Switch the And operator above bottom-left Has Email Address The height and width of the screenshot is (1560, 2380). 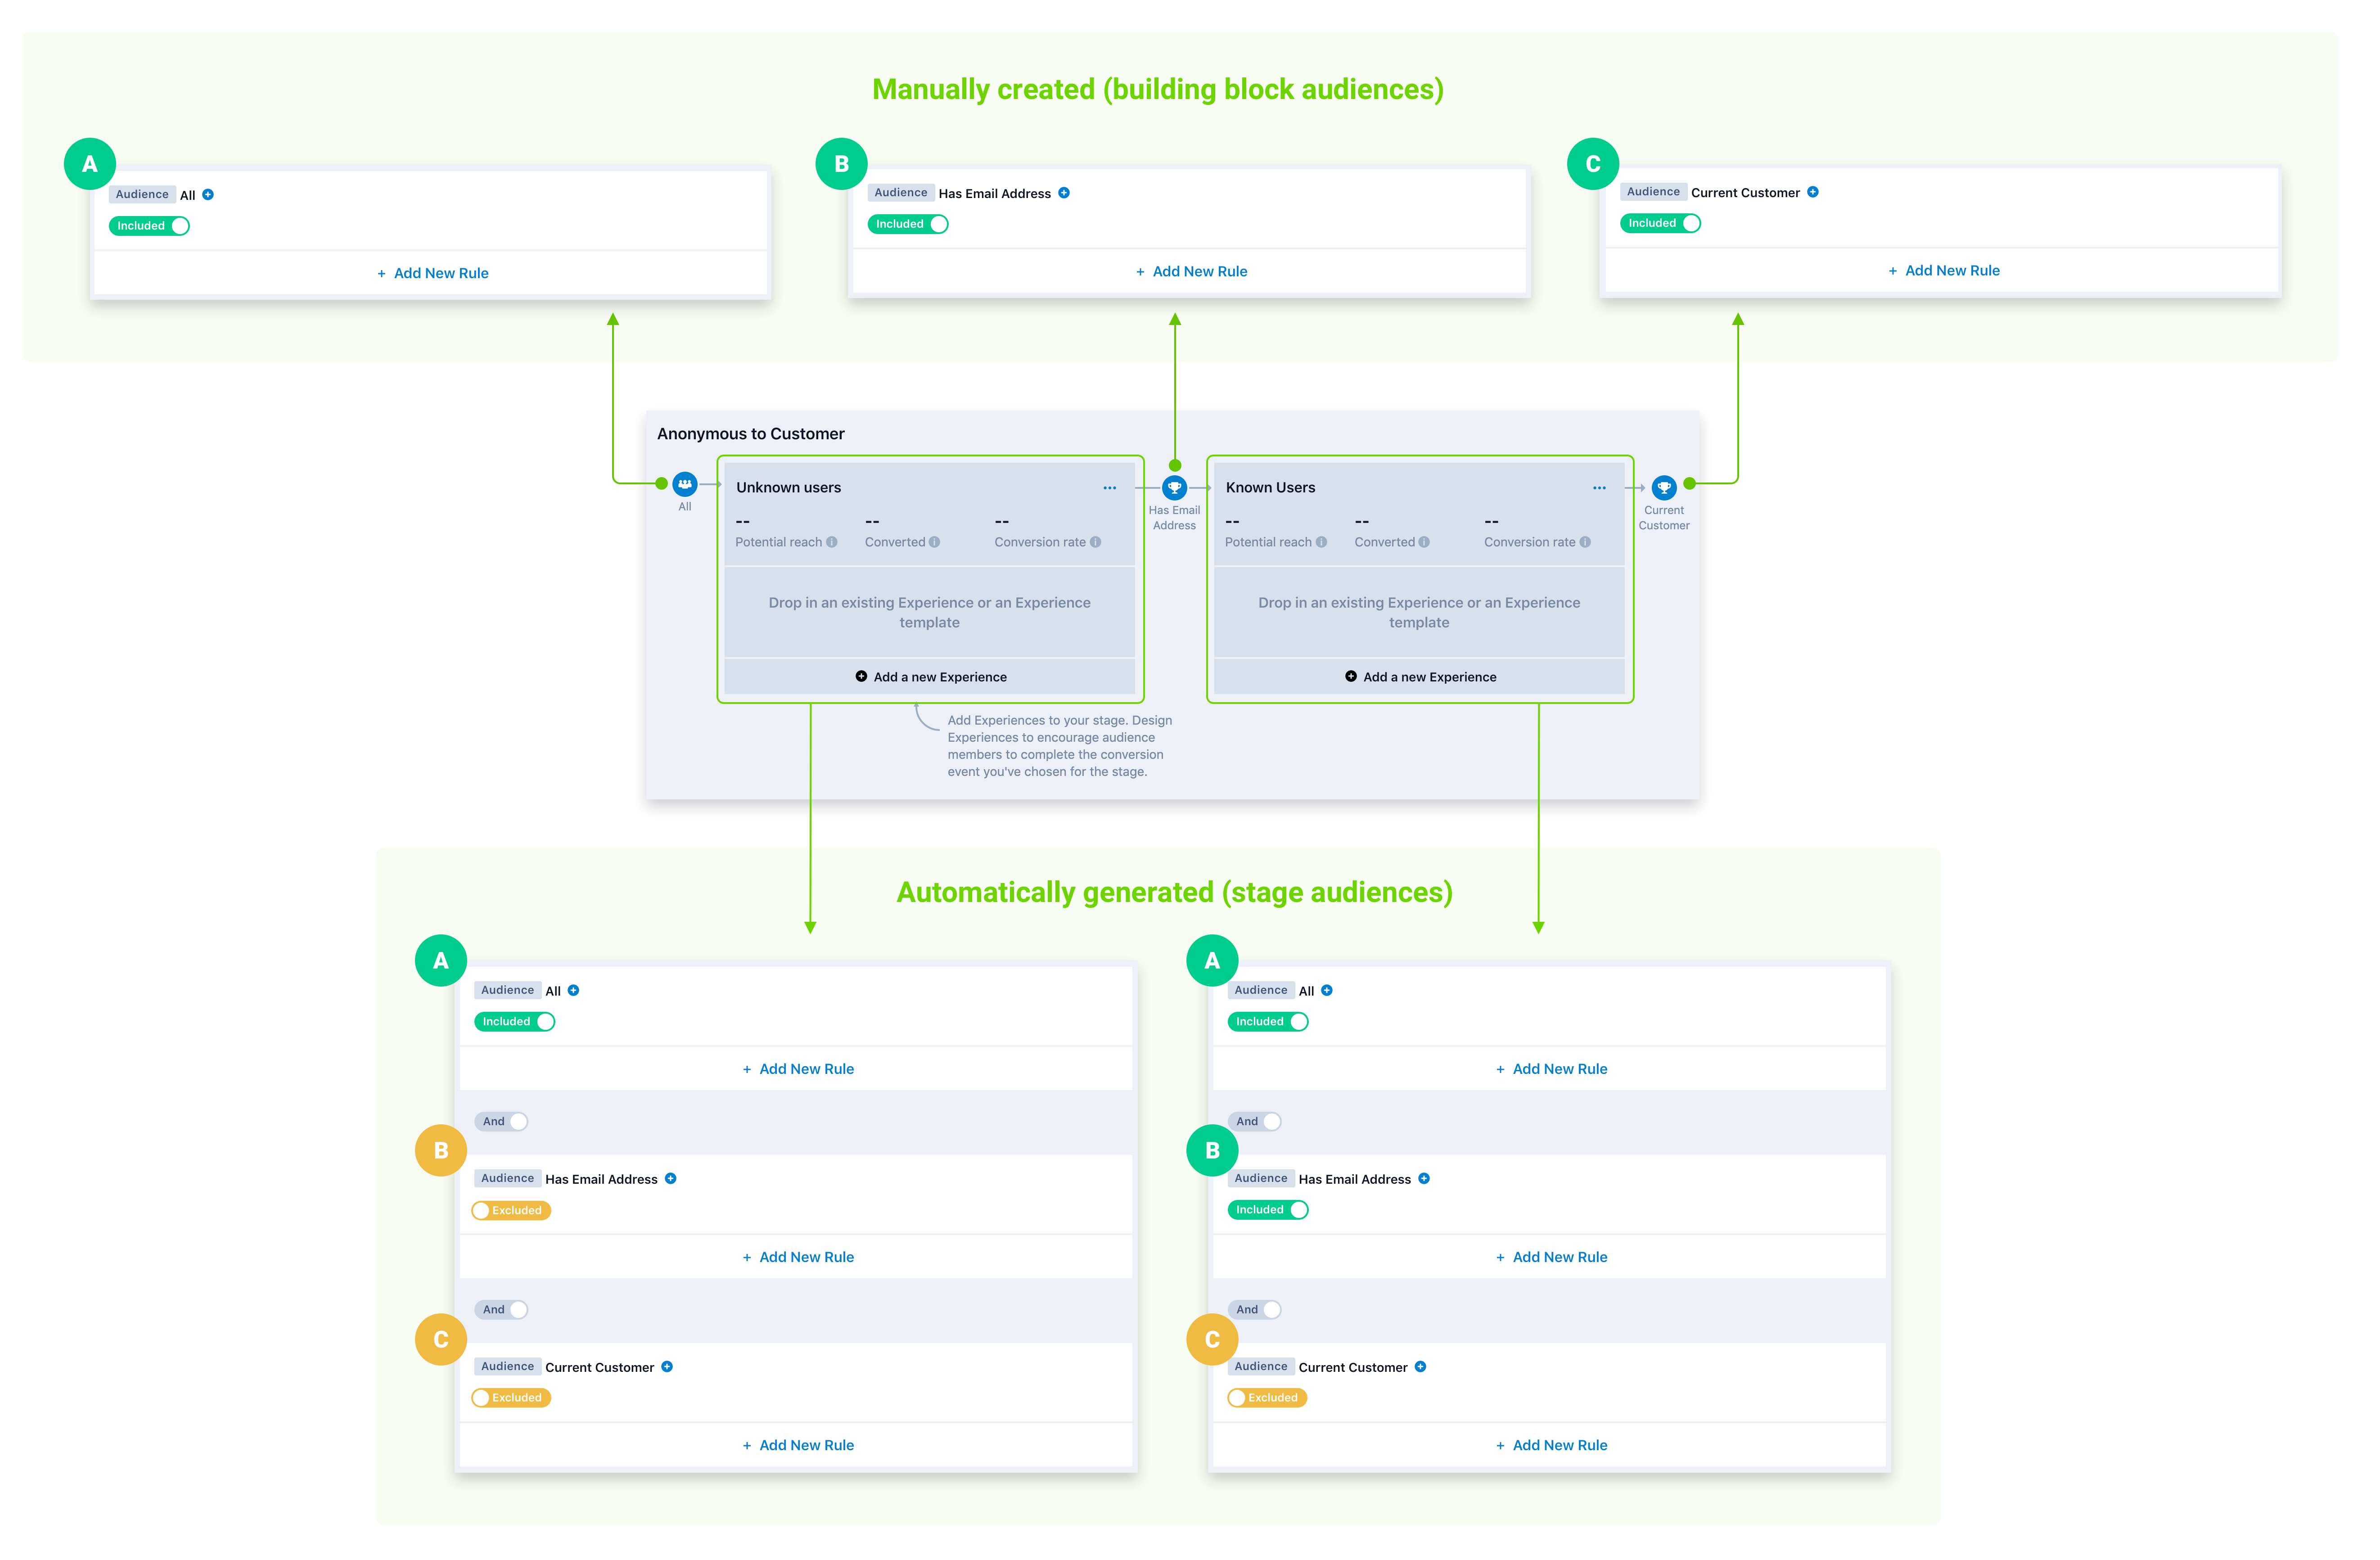pos(501,1121)
